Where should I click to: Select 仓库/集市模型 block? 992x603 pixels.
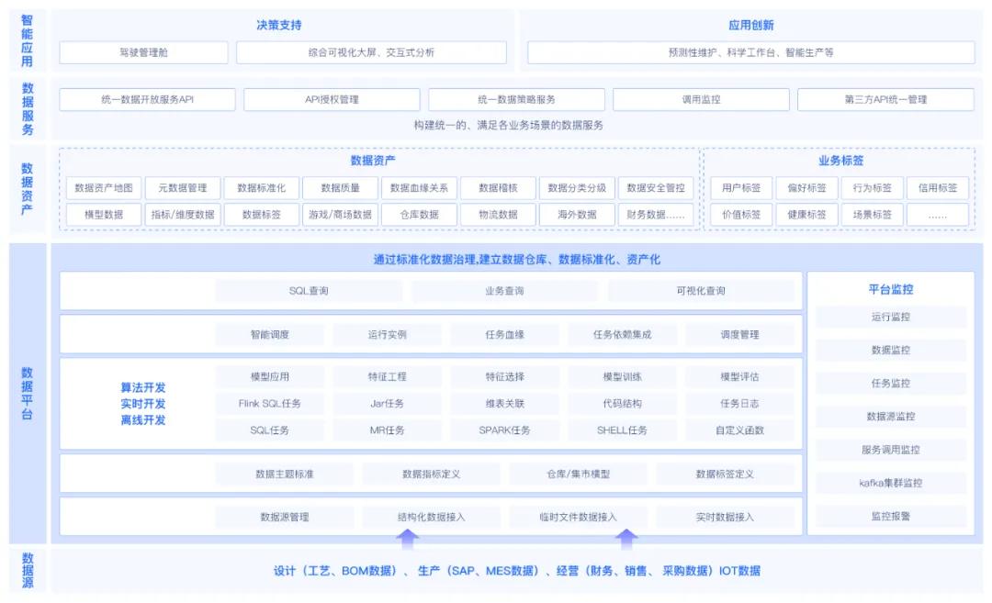coord(578,475)
